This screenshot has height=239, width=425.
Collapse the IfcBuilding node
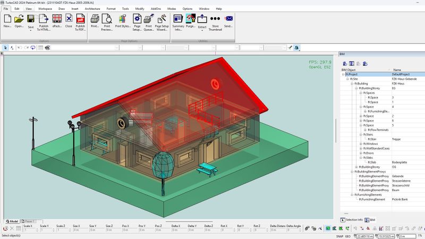pos(352,83)
